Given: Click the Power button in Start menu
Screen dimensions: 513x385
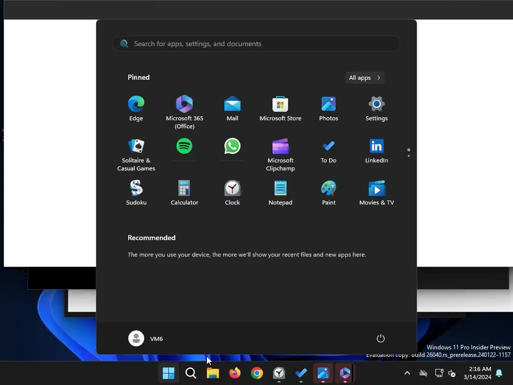Looking at the screenshot, I should click(381, 338).
